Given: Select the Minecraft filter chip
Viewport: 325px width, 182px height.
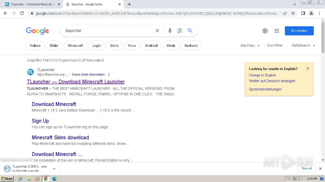Looking at the screenshot, I should pyautogui.click(x=75, y=45).
